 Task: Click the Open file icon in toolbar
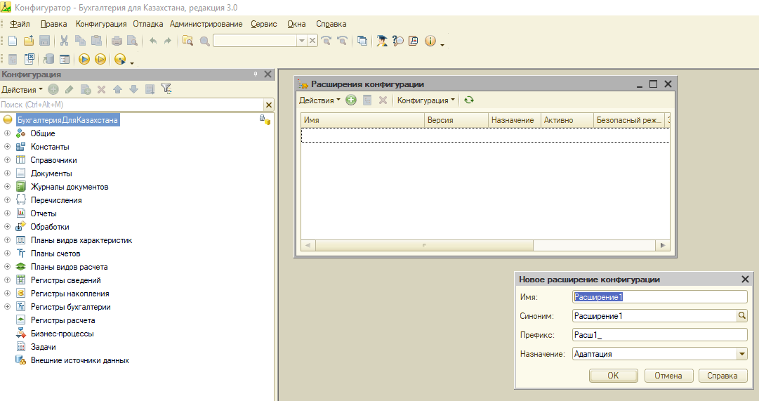click(x=29, y=41)
